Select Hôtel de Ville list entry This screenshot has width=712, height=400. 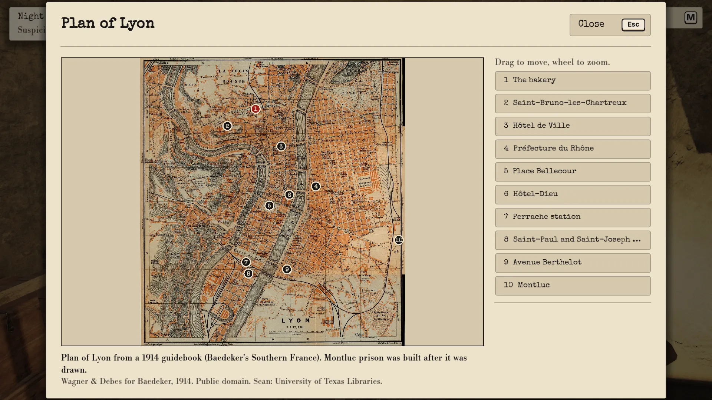(x=573, y=126)
